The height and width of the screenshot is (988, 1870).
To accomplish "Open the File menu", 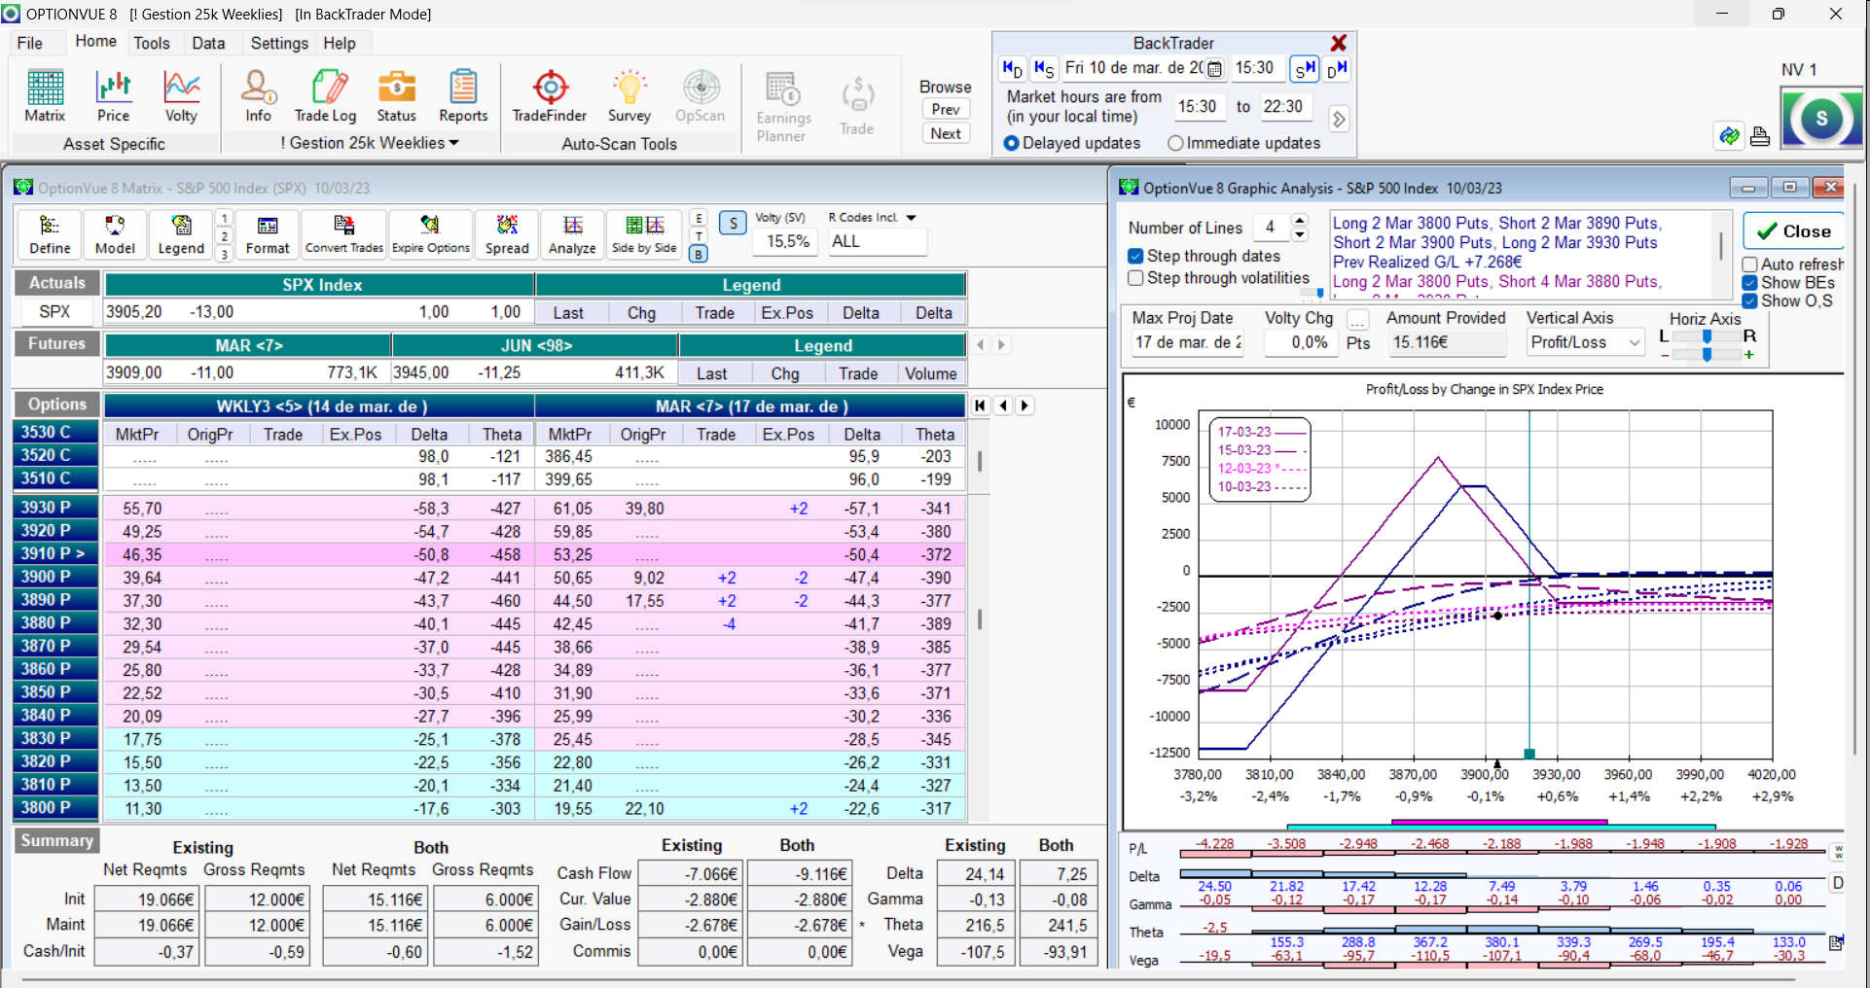I will point(30,43).
